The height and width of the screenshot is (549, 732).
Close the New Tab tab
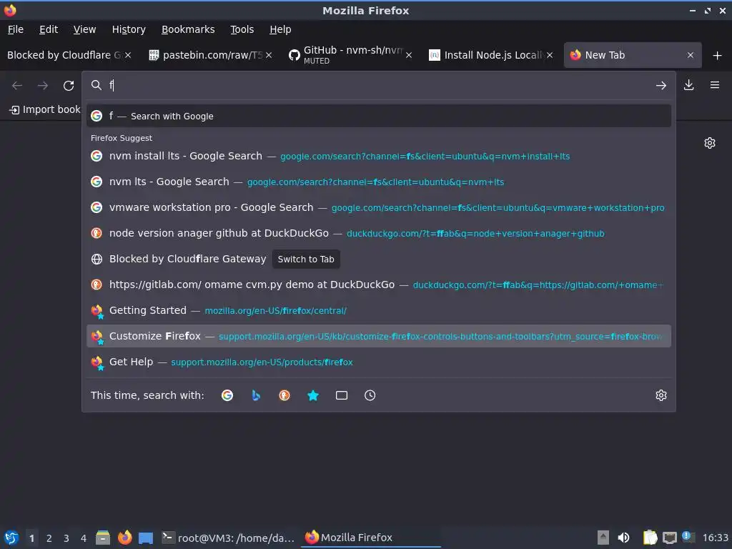[x=691, y=55]
